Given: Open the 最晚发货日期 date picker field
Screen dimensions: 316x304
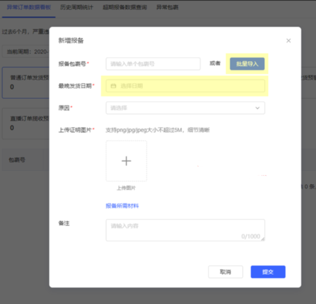Looking at the screenshot, I should click(x=185, y=86).
